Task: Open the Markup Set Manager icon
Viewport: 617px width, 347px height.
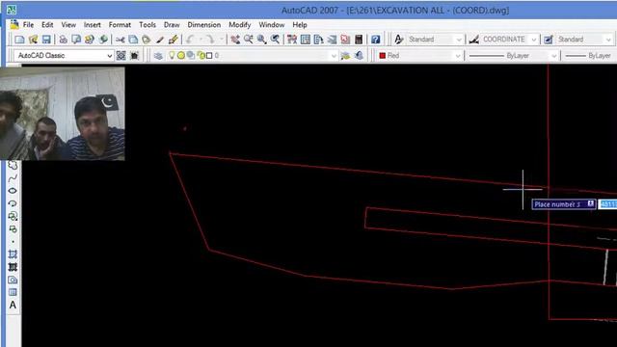Action: (345, 40)
